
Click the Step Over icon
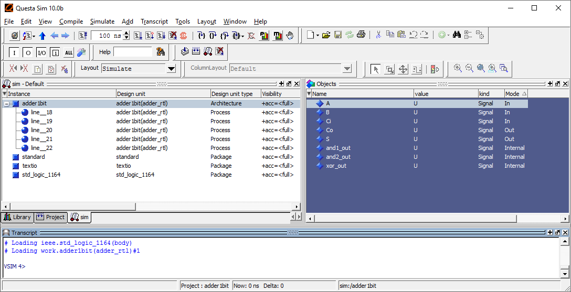(x=213, y=35)
